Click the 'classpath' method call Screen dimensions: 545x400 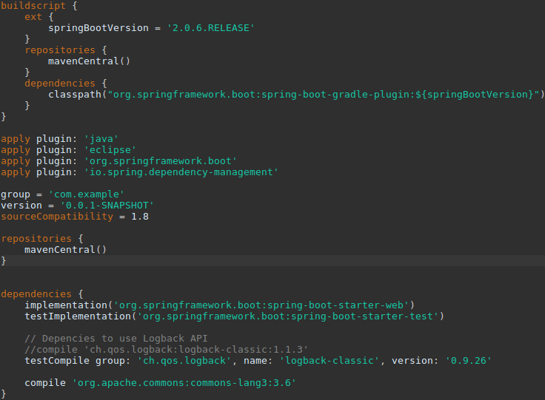click(x=74, y=95)
